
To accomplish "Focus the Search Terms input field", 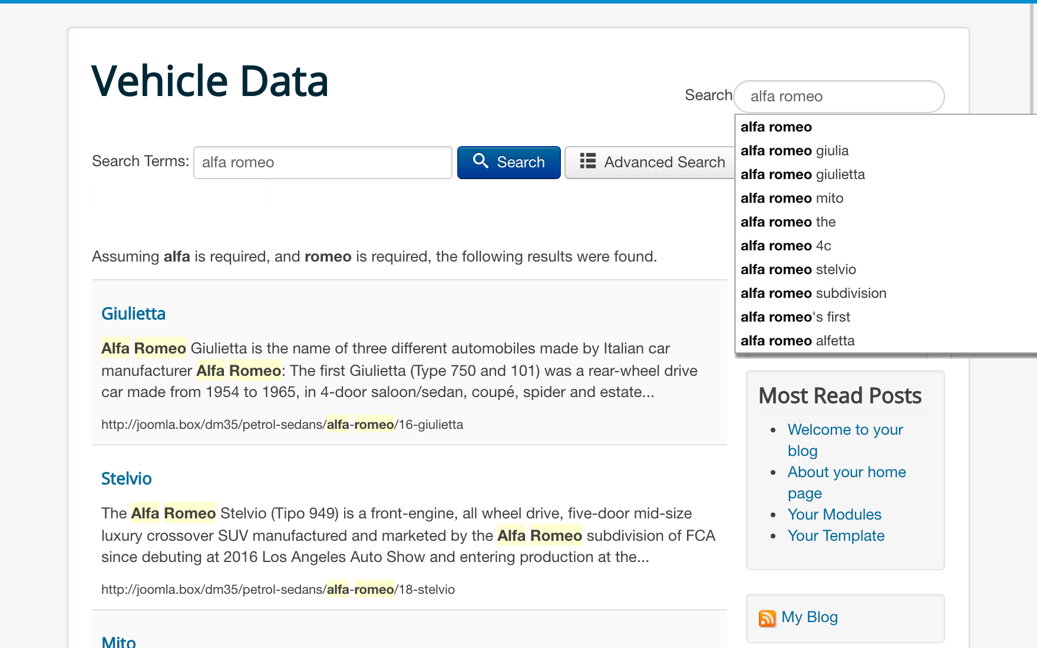I will [322, 162].
